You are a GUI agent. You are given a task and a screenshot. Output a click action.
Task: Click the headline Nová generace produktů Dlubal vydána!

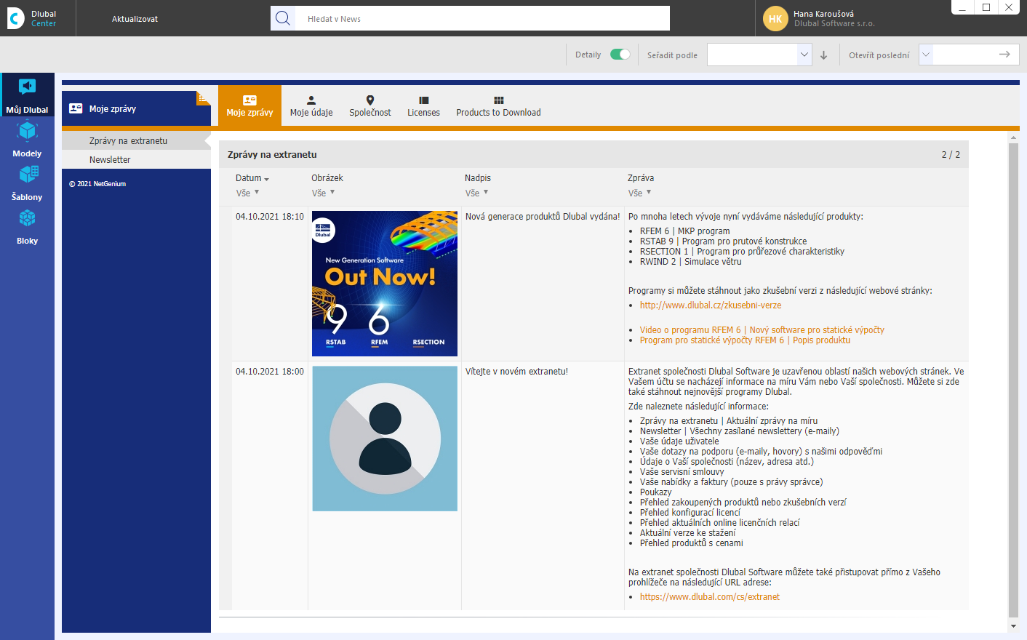[x=543, y=217]
